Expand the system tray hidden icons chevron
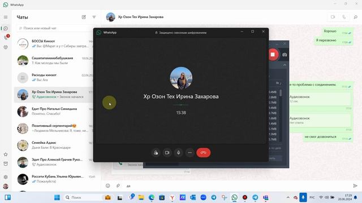362x203 pixels. tap(288, 197)
